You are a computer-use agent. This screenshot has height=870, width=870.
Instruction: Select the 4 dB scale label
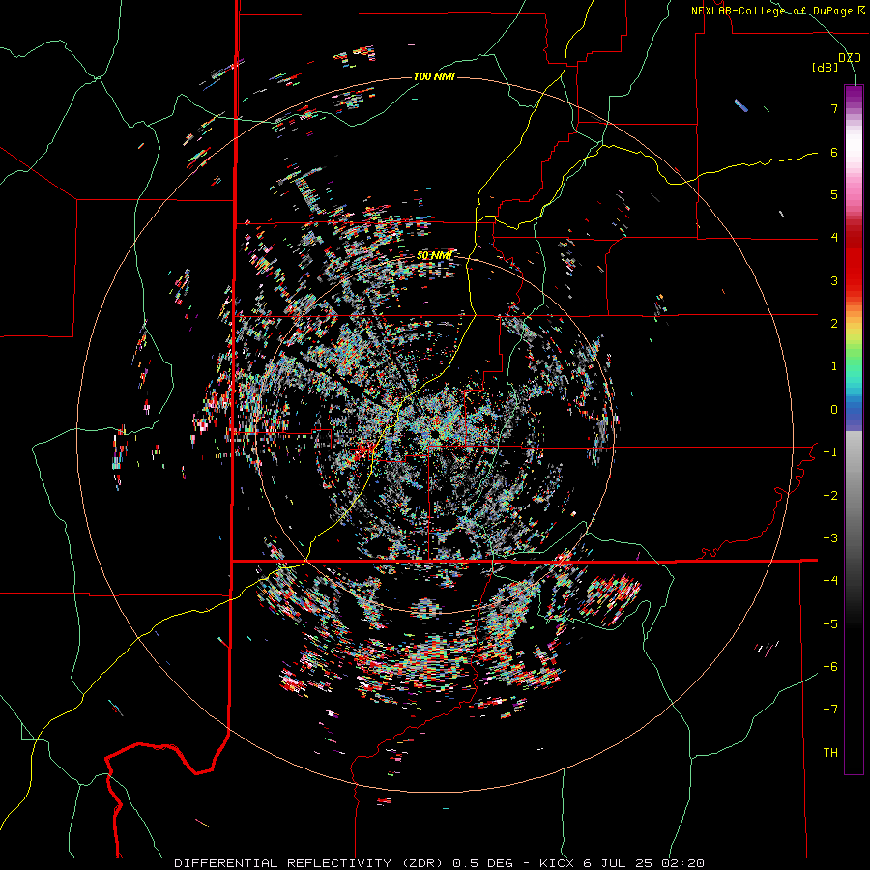pyautogui.click(x=834, y=238)
